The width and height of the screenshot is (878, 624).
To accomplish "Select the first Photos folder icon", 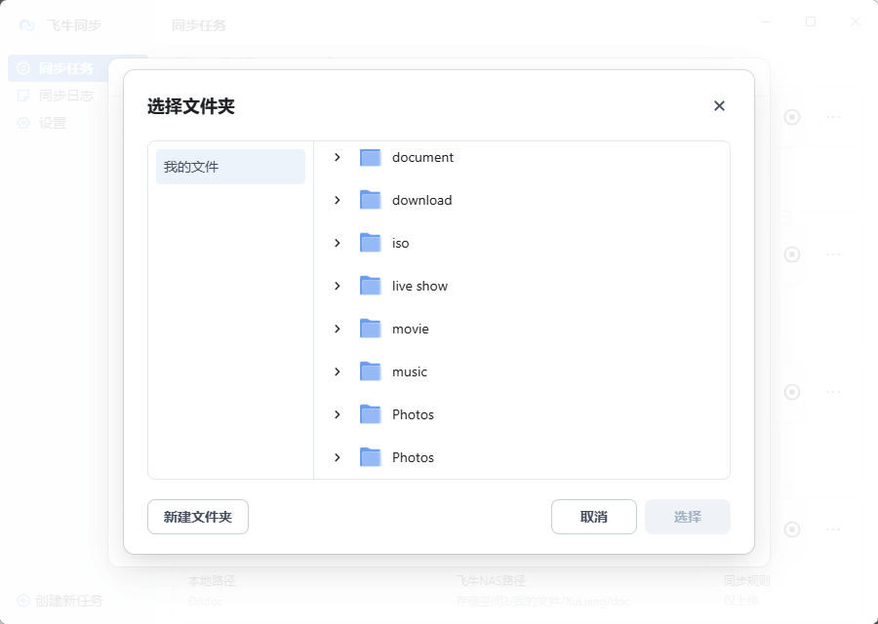I will point(369,414).
